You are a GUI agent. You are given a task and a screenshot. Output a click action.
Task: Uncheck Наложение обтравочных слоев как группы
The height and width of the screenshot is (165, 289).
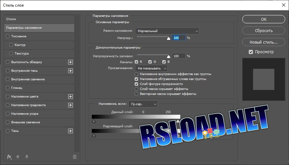tap(136, 79)
